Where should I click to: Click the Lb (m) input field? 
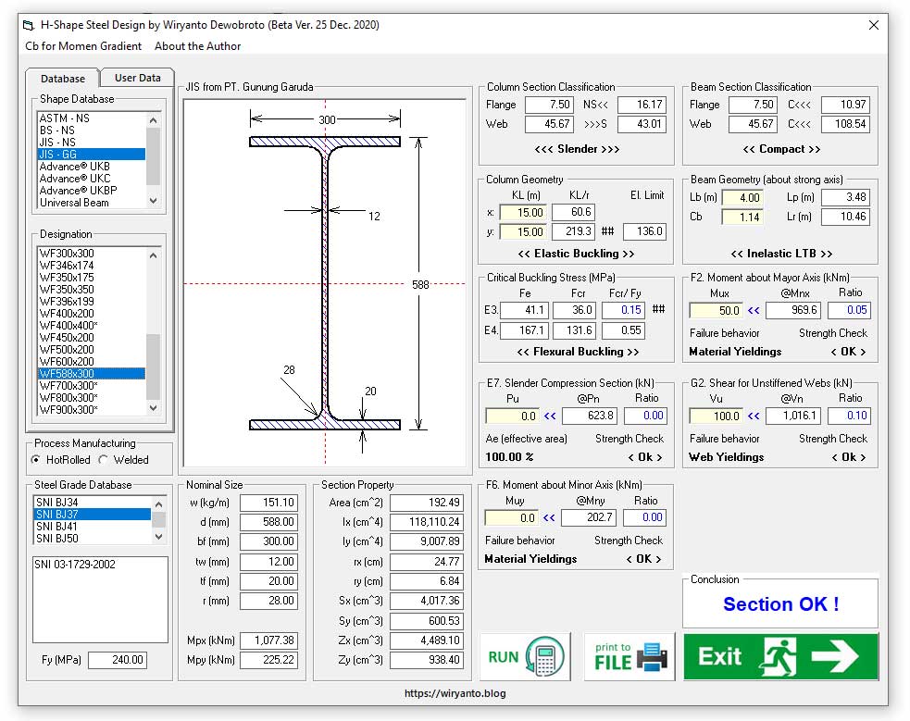point(742,198)
